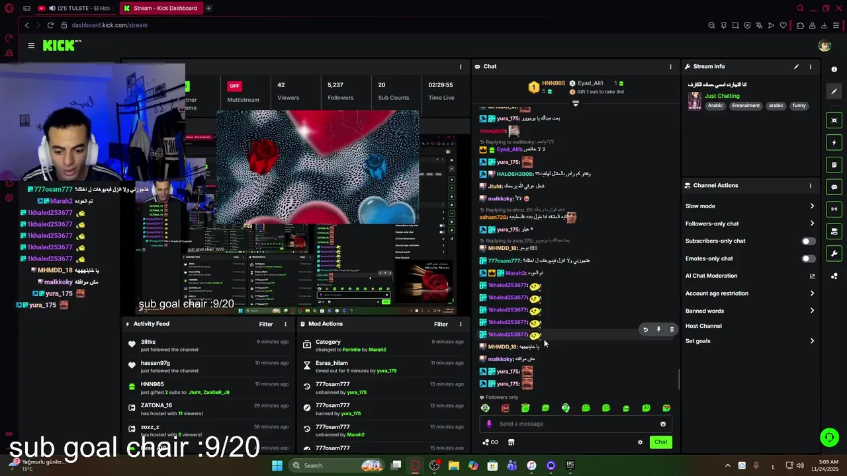This screenshot has width=847, height=476.
Task: Collapse the chat leaderboard chevron
Action: click(576, 103)
